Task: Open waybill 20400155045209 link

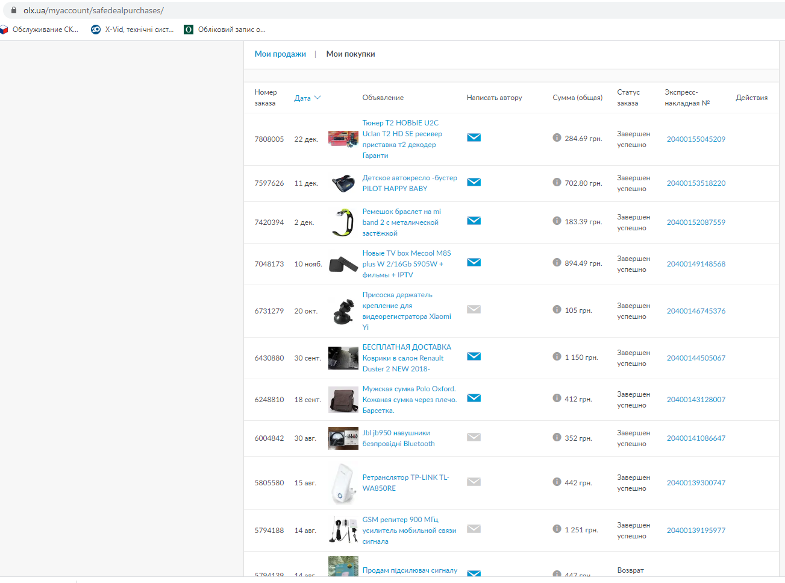Action: 696,139
